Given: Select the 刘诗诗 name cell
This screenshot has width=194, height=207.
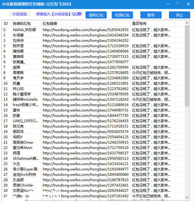Looking at the screenshot, I should 18,40.
